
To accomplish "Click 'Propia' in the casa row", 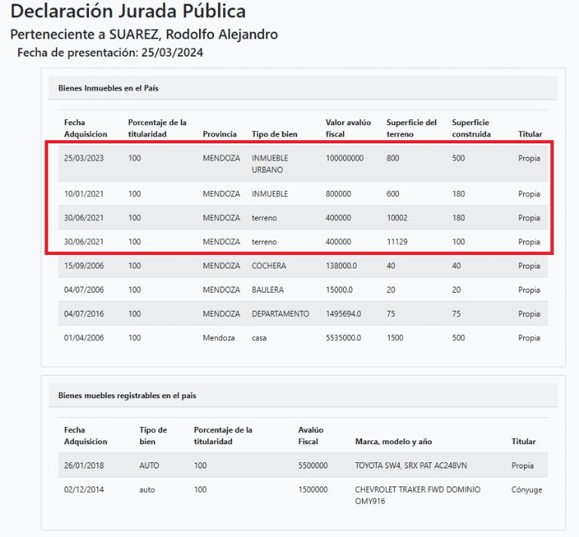I will click(528, 338).
